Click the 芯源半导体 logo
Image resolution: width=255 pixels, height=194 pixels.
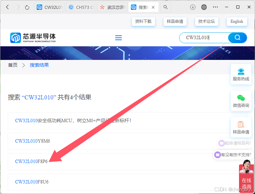pyautogui.click(x=33, y=37)
